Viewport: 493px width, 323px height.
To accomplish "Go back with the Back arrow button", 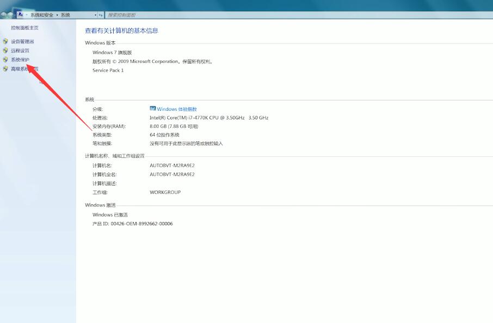I will [x=3, y=15].
